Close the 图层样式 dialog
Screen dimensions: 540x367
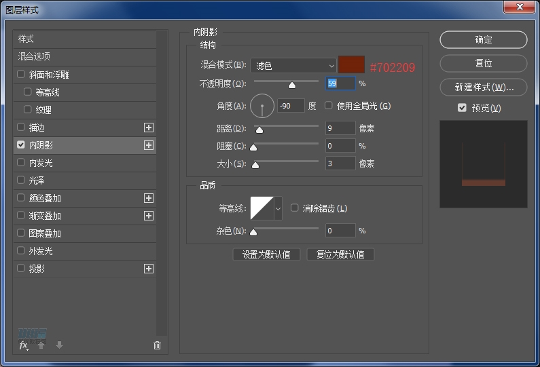tap(520, 7)
